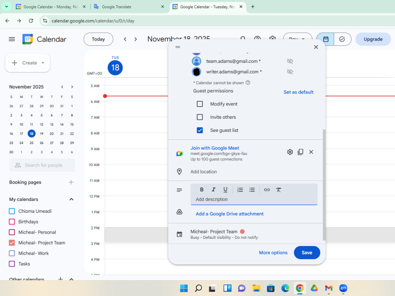Toggle italic formatting in description toolbar
The width and height of the screenshot is (395, 296).
pos(213,189)
